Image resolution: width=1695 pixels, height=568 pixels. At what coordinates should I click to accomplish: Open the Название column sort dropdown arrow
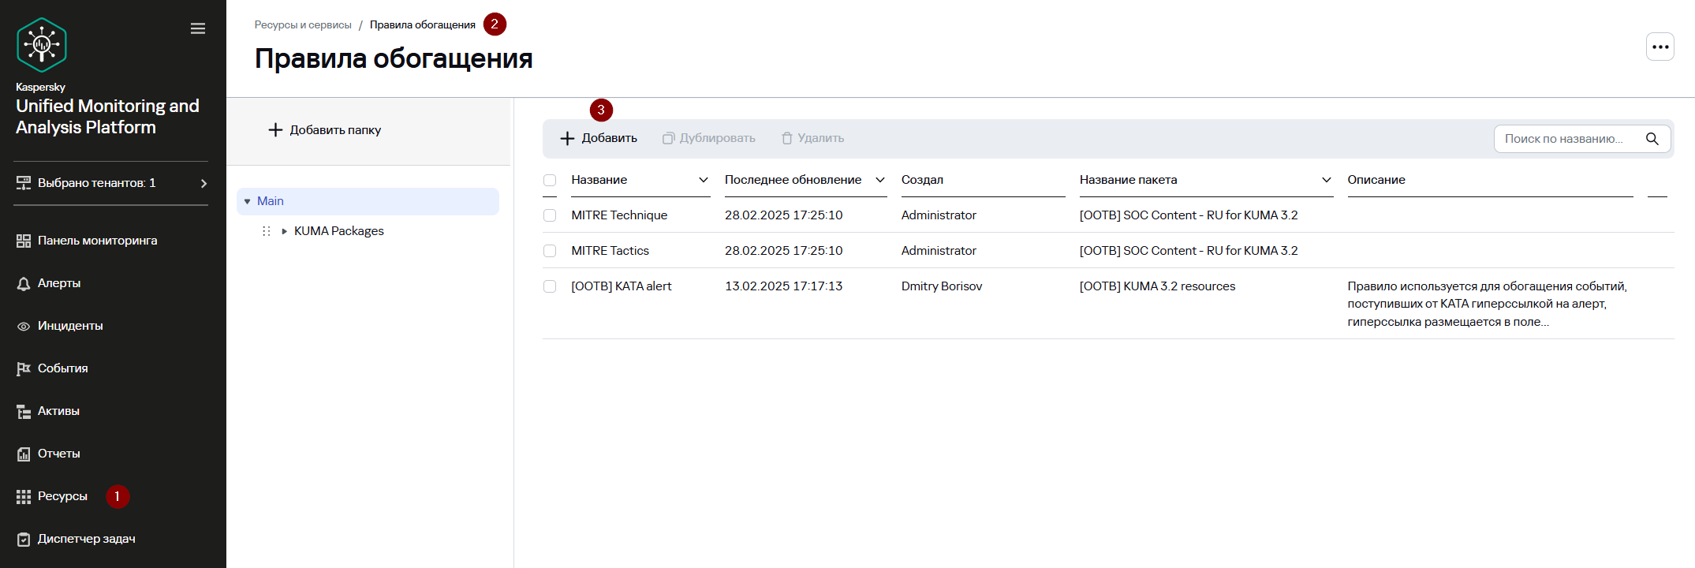tap(704, 180)
